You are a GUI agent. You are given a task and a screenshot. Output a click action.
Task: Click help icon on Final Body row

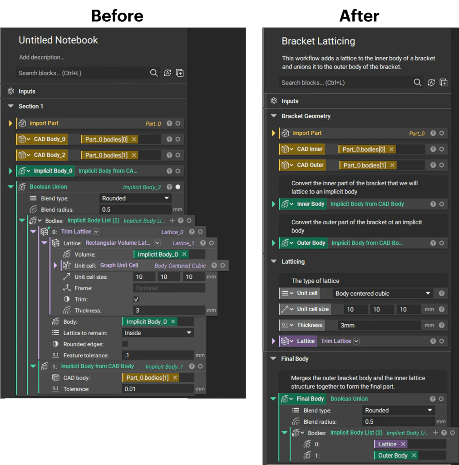pos(433,399)
